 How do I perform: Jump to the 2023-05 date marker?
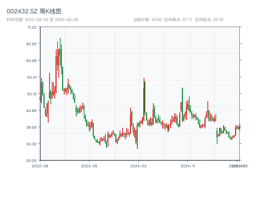point(89,166)
